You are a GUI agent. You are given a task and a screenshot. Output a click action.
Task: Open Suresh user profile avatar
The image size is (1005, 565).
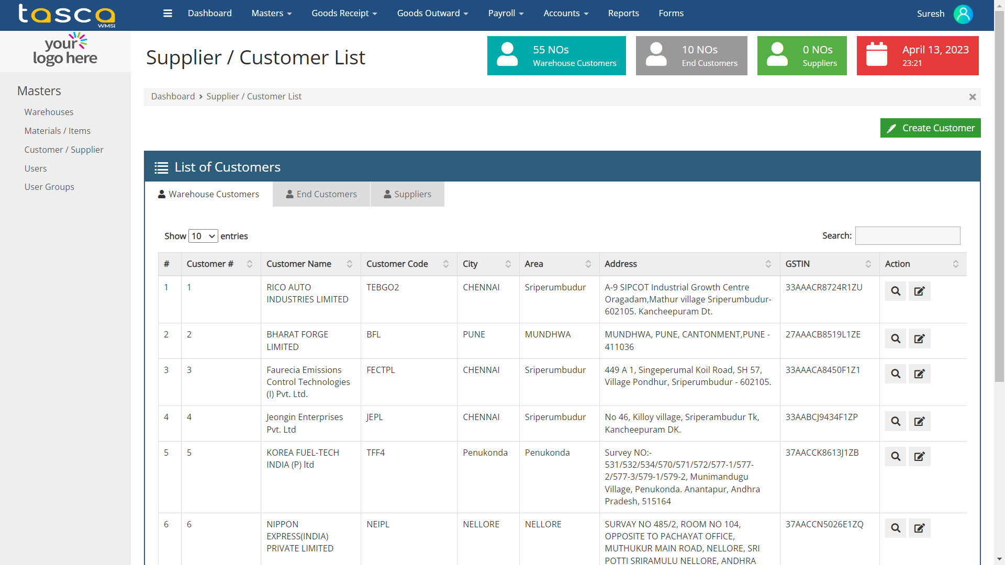click(963, 14)
